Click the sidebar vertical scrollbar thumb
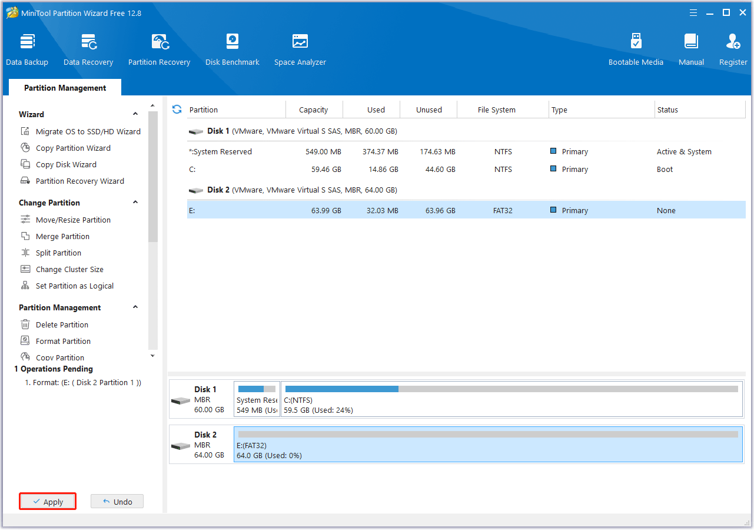Image resolution: width=754 pixels, height=530 pixels. (153, 177)
